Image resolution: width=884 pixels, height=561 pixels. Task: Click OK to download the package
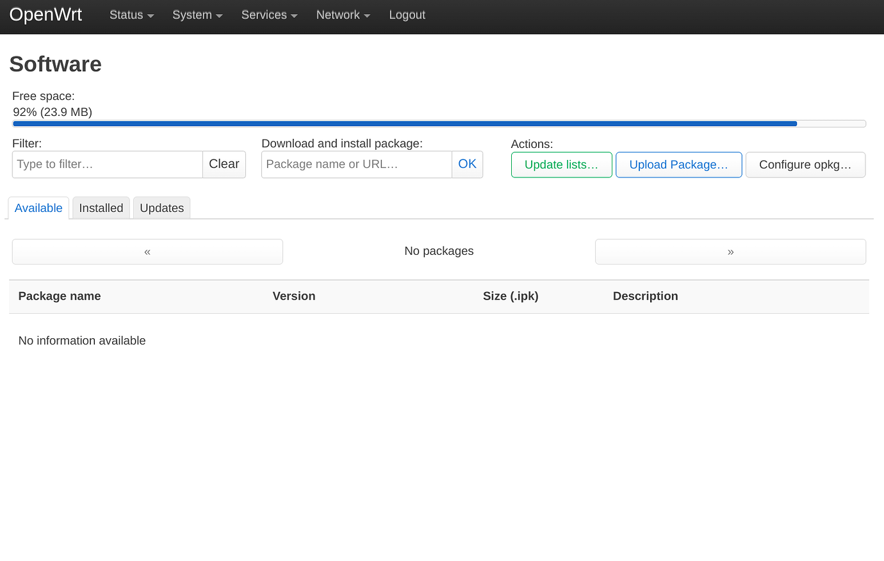[467, 165]
